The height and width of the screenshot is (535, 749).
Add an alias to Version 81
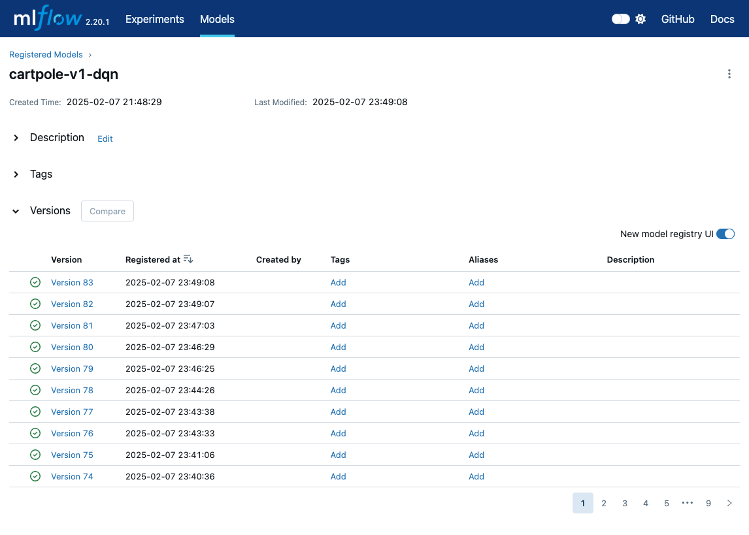tap(476, 325)
